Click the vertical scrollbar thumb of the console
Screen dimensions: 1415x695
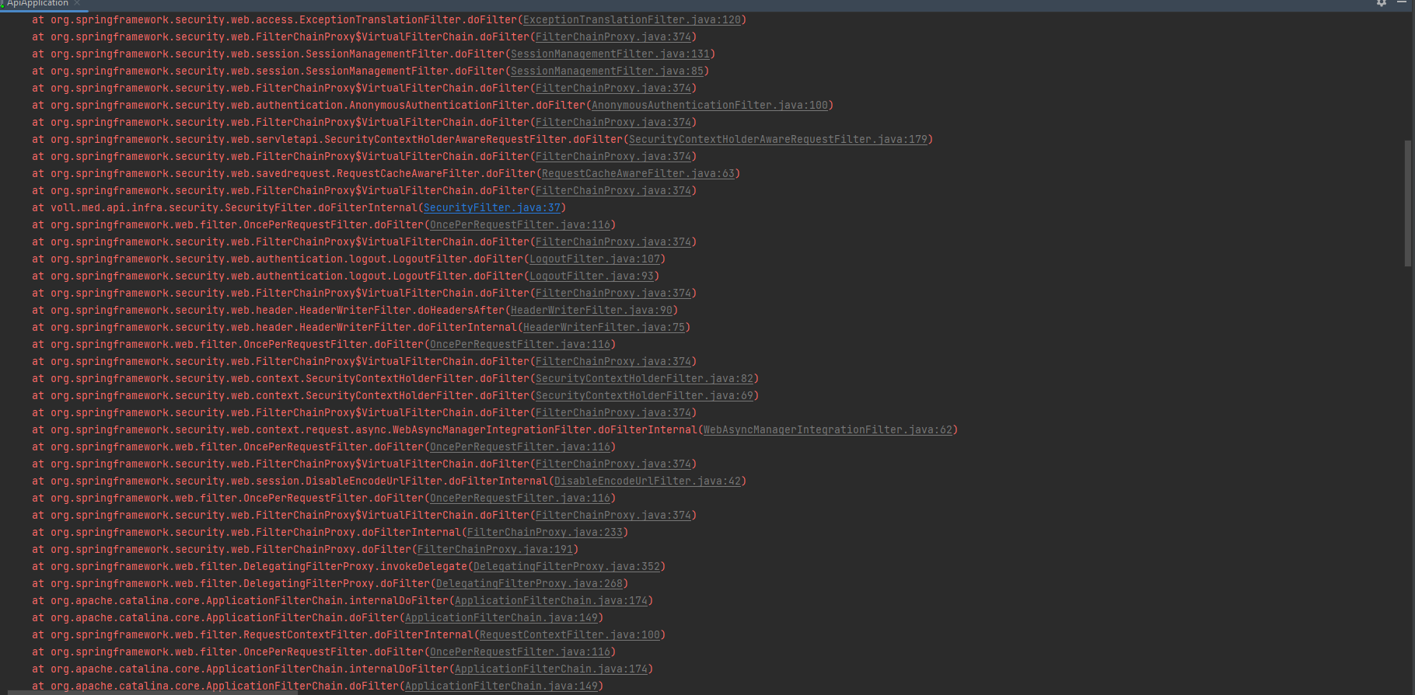1408,203
